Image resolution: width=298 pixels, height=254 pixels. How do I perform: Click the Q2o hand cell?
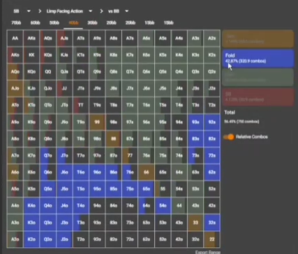[48, 239]
